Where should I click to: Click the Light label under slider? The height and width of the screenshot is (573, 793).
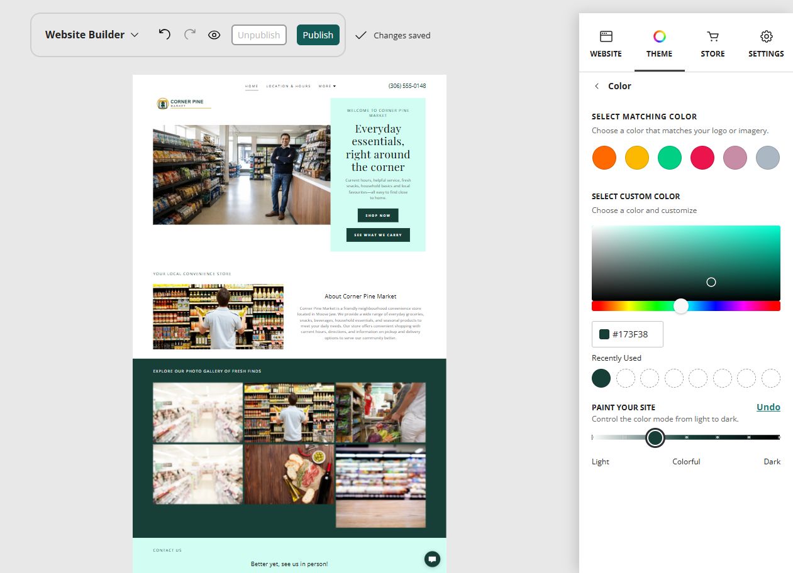(601, 461)
